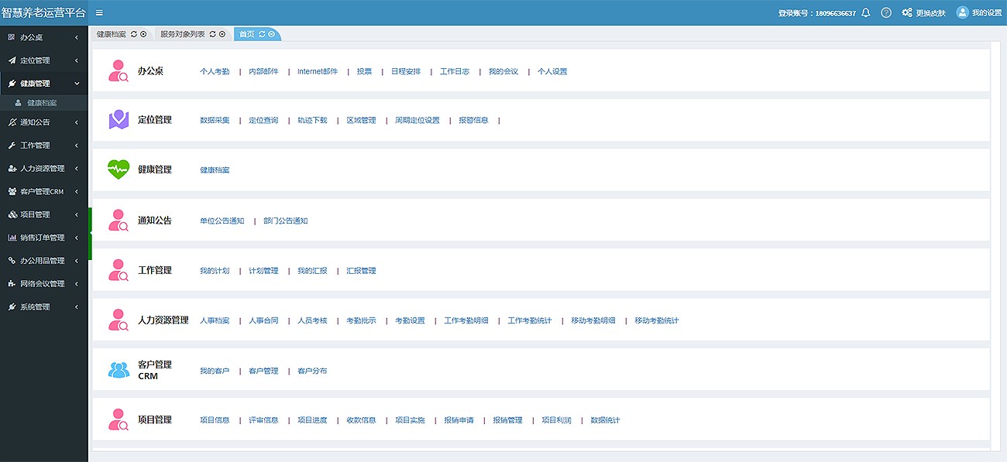Click the sidebar 客户管理CRM group icon
Screen dimensions: 1007x462
(x=12, y=191)
